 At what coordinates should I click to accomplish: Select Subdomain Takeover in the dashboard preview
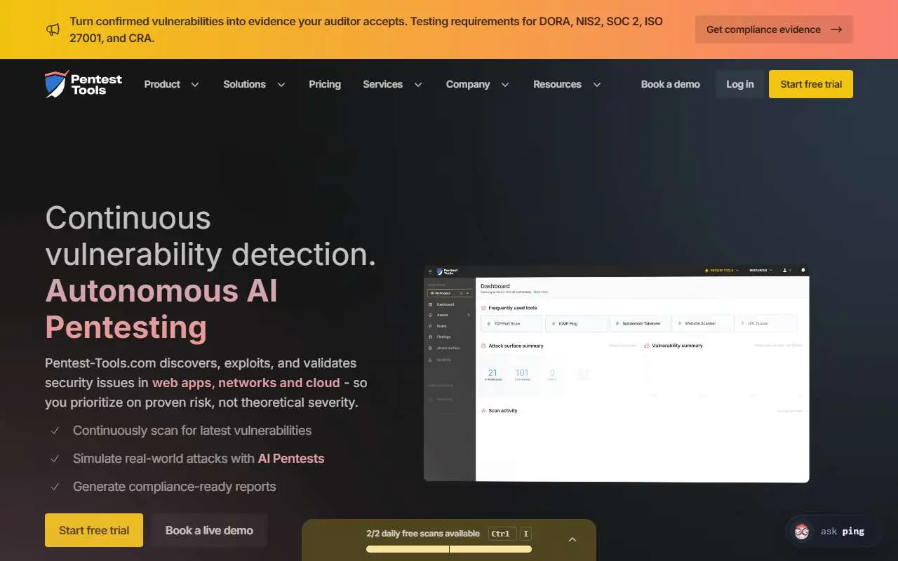point(641,323)
